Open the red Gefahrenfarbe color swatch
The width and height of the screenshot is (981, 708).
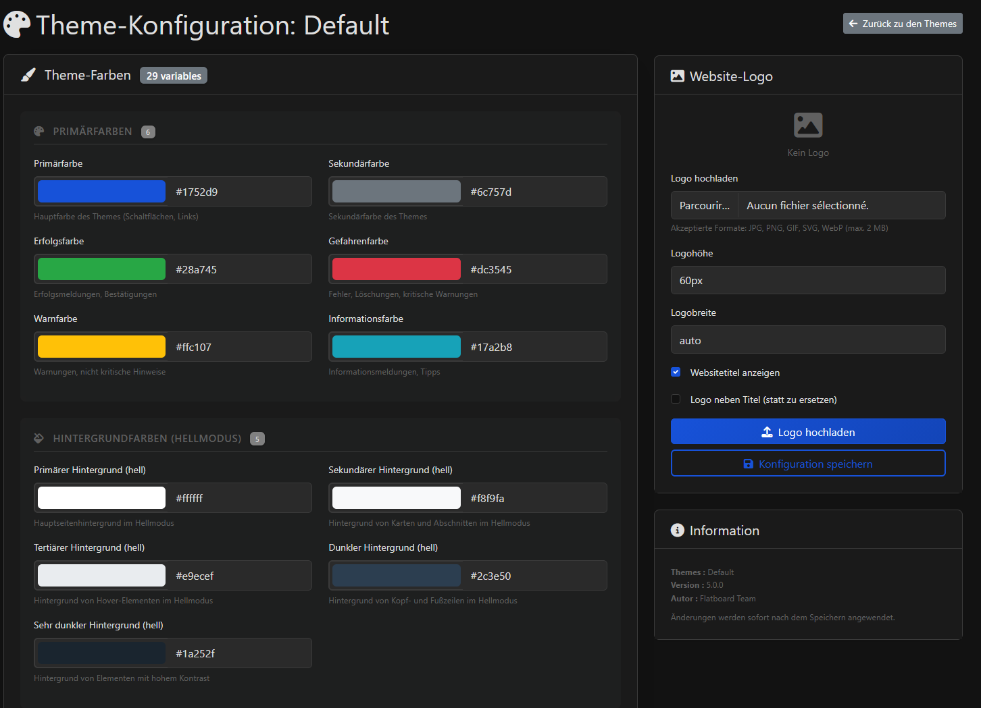[x=396, y=269]
